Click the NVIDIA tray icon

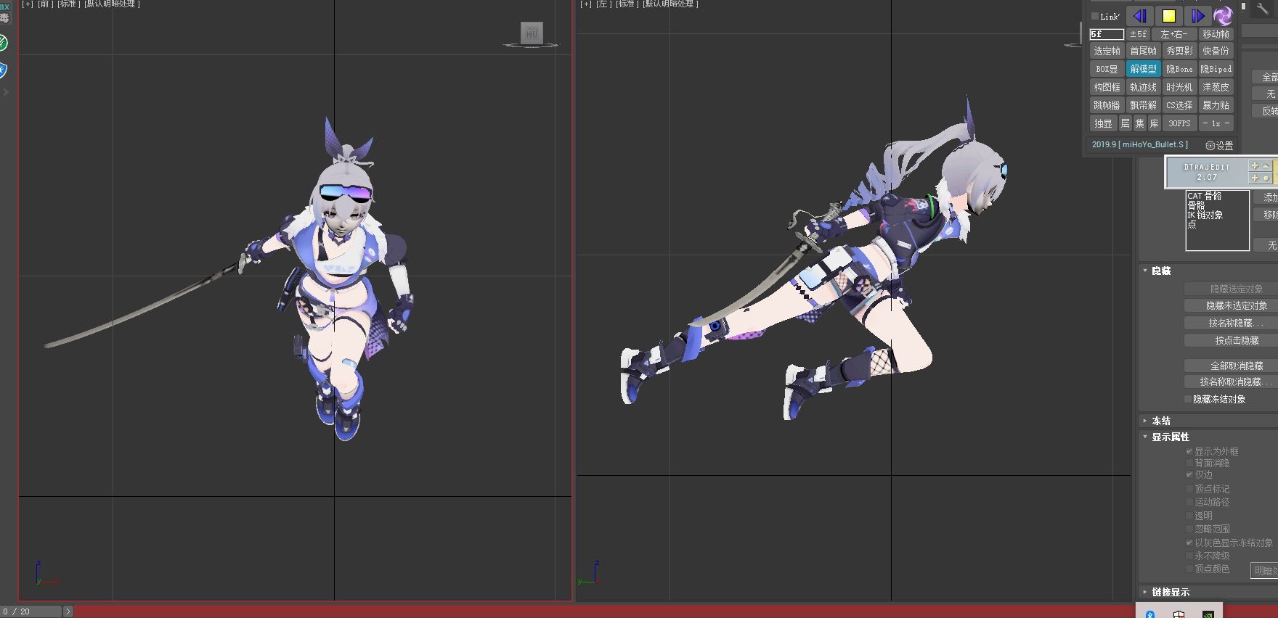pyautogui.click(x=1208, y=614)
